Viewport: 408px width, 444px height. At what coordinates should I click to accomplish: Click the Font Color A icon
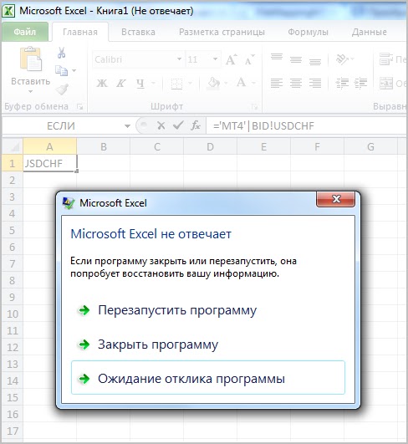242,83
